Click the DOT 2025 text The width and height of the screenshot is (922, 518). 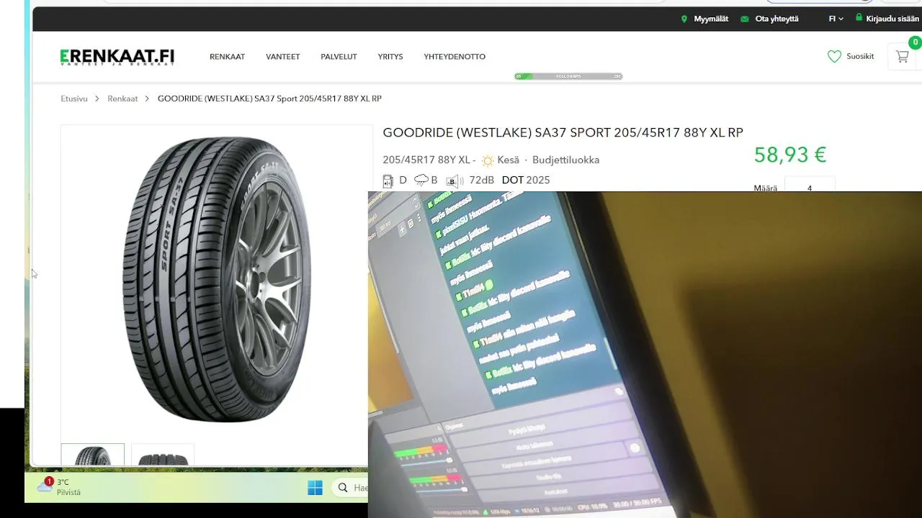(x=526, y=180)
